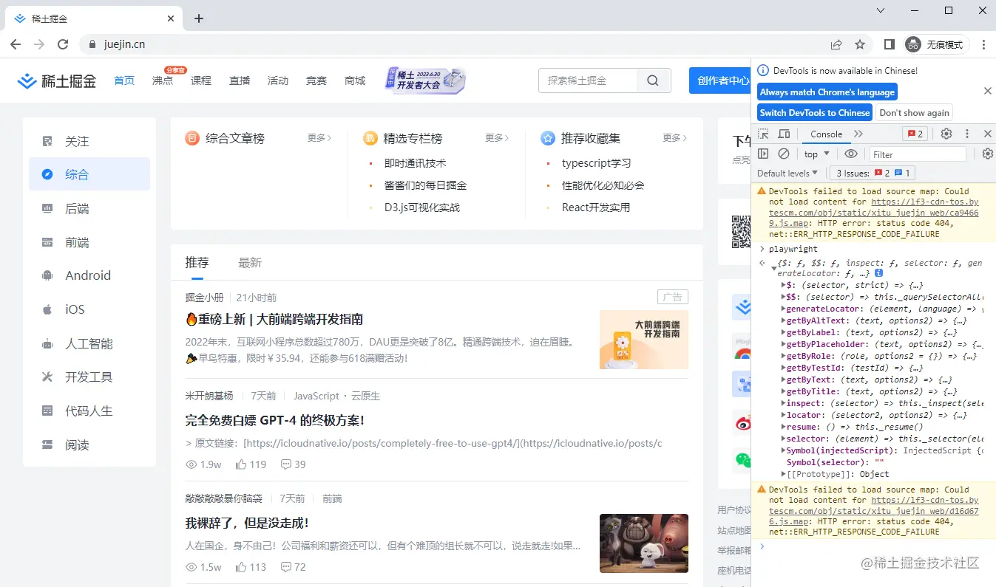Show the console sidebar
The image size is (996, 587).
point(764,154)
